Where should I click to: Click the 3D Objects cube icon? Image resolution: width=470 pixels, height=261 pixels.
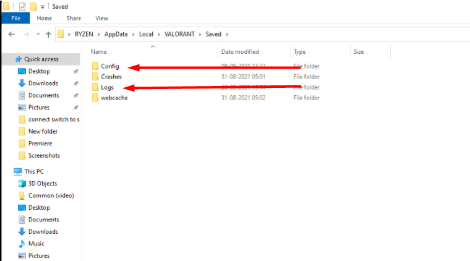[22, 184]
